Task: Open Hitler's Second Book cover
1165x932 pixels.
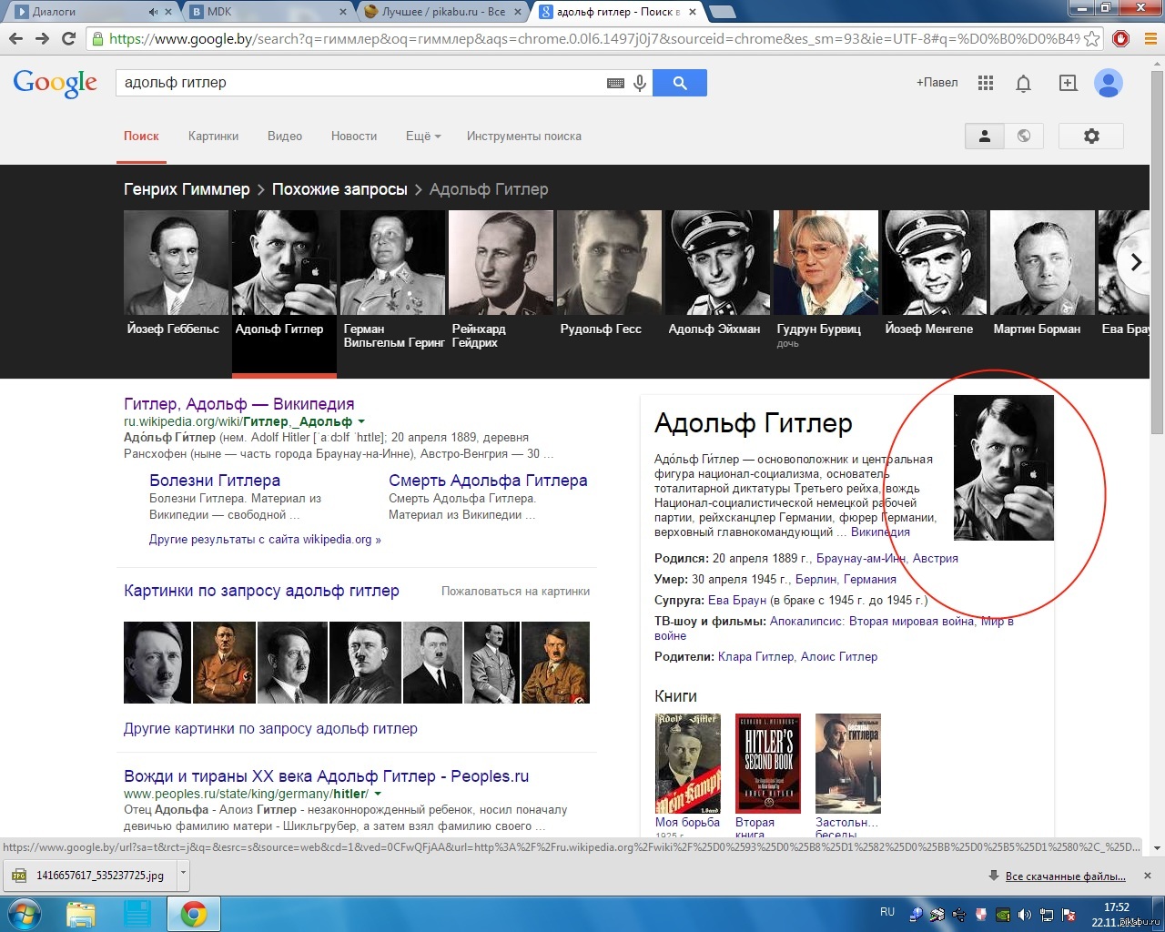Action: 768,764
